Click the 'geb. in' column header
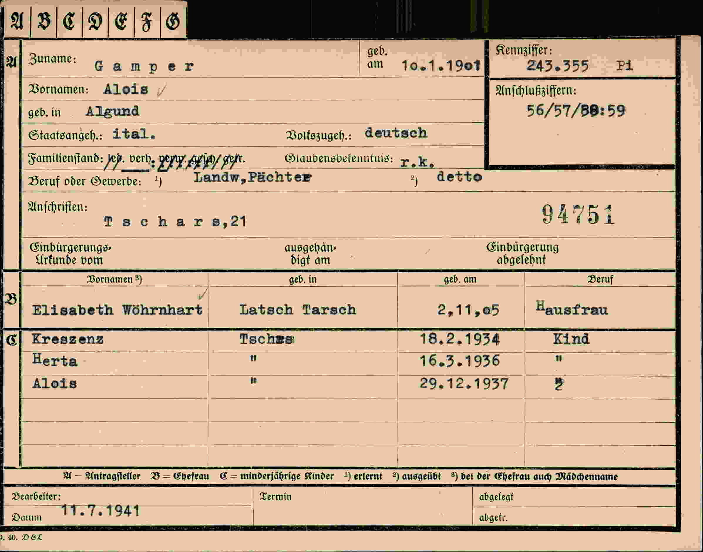703x552 pixels. click(302, 279)
